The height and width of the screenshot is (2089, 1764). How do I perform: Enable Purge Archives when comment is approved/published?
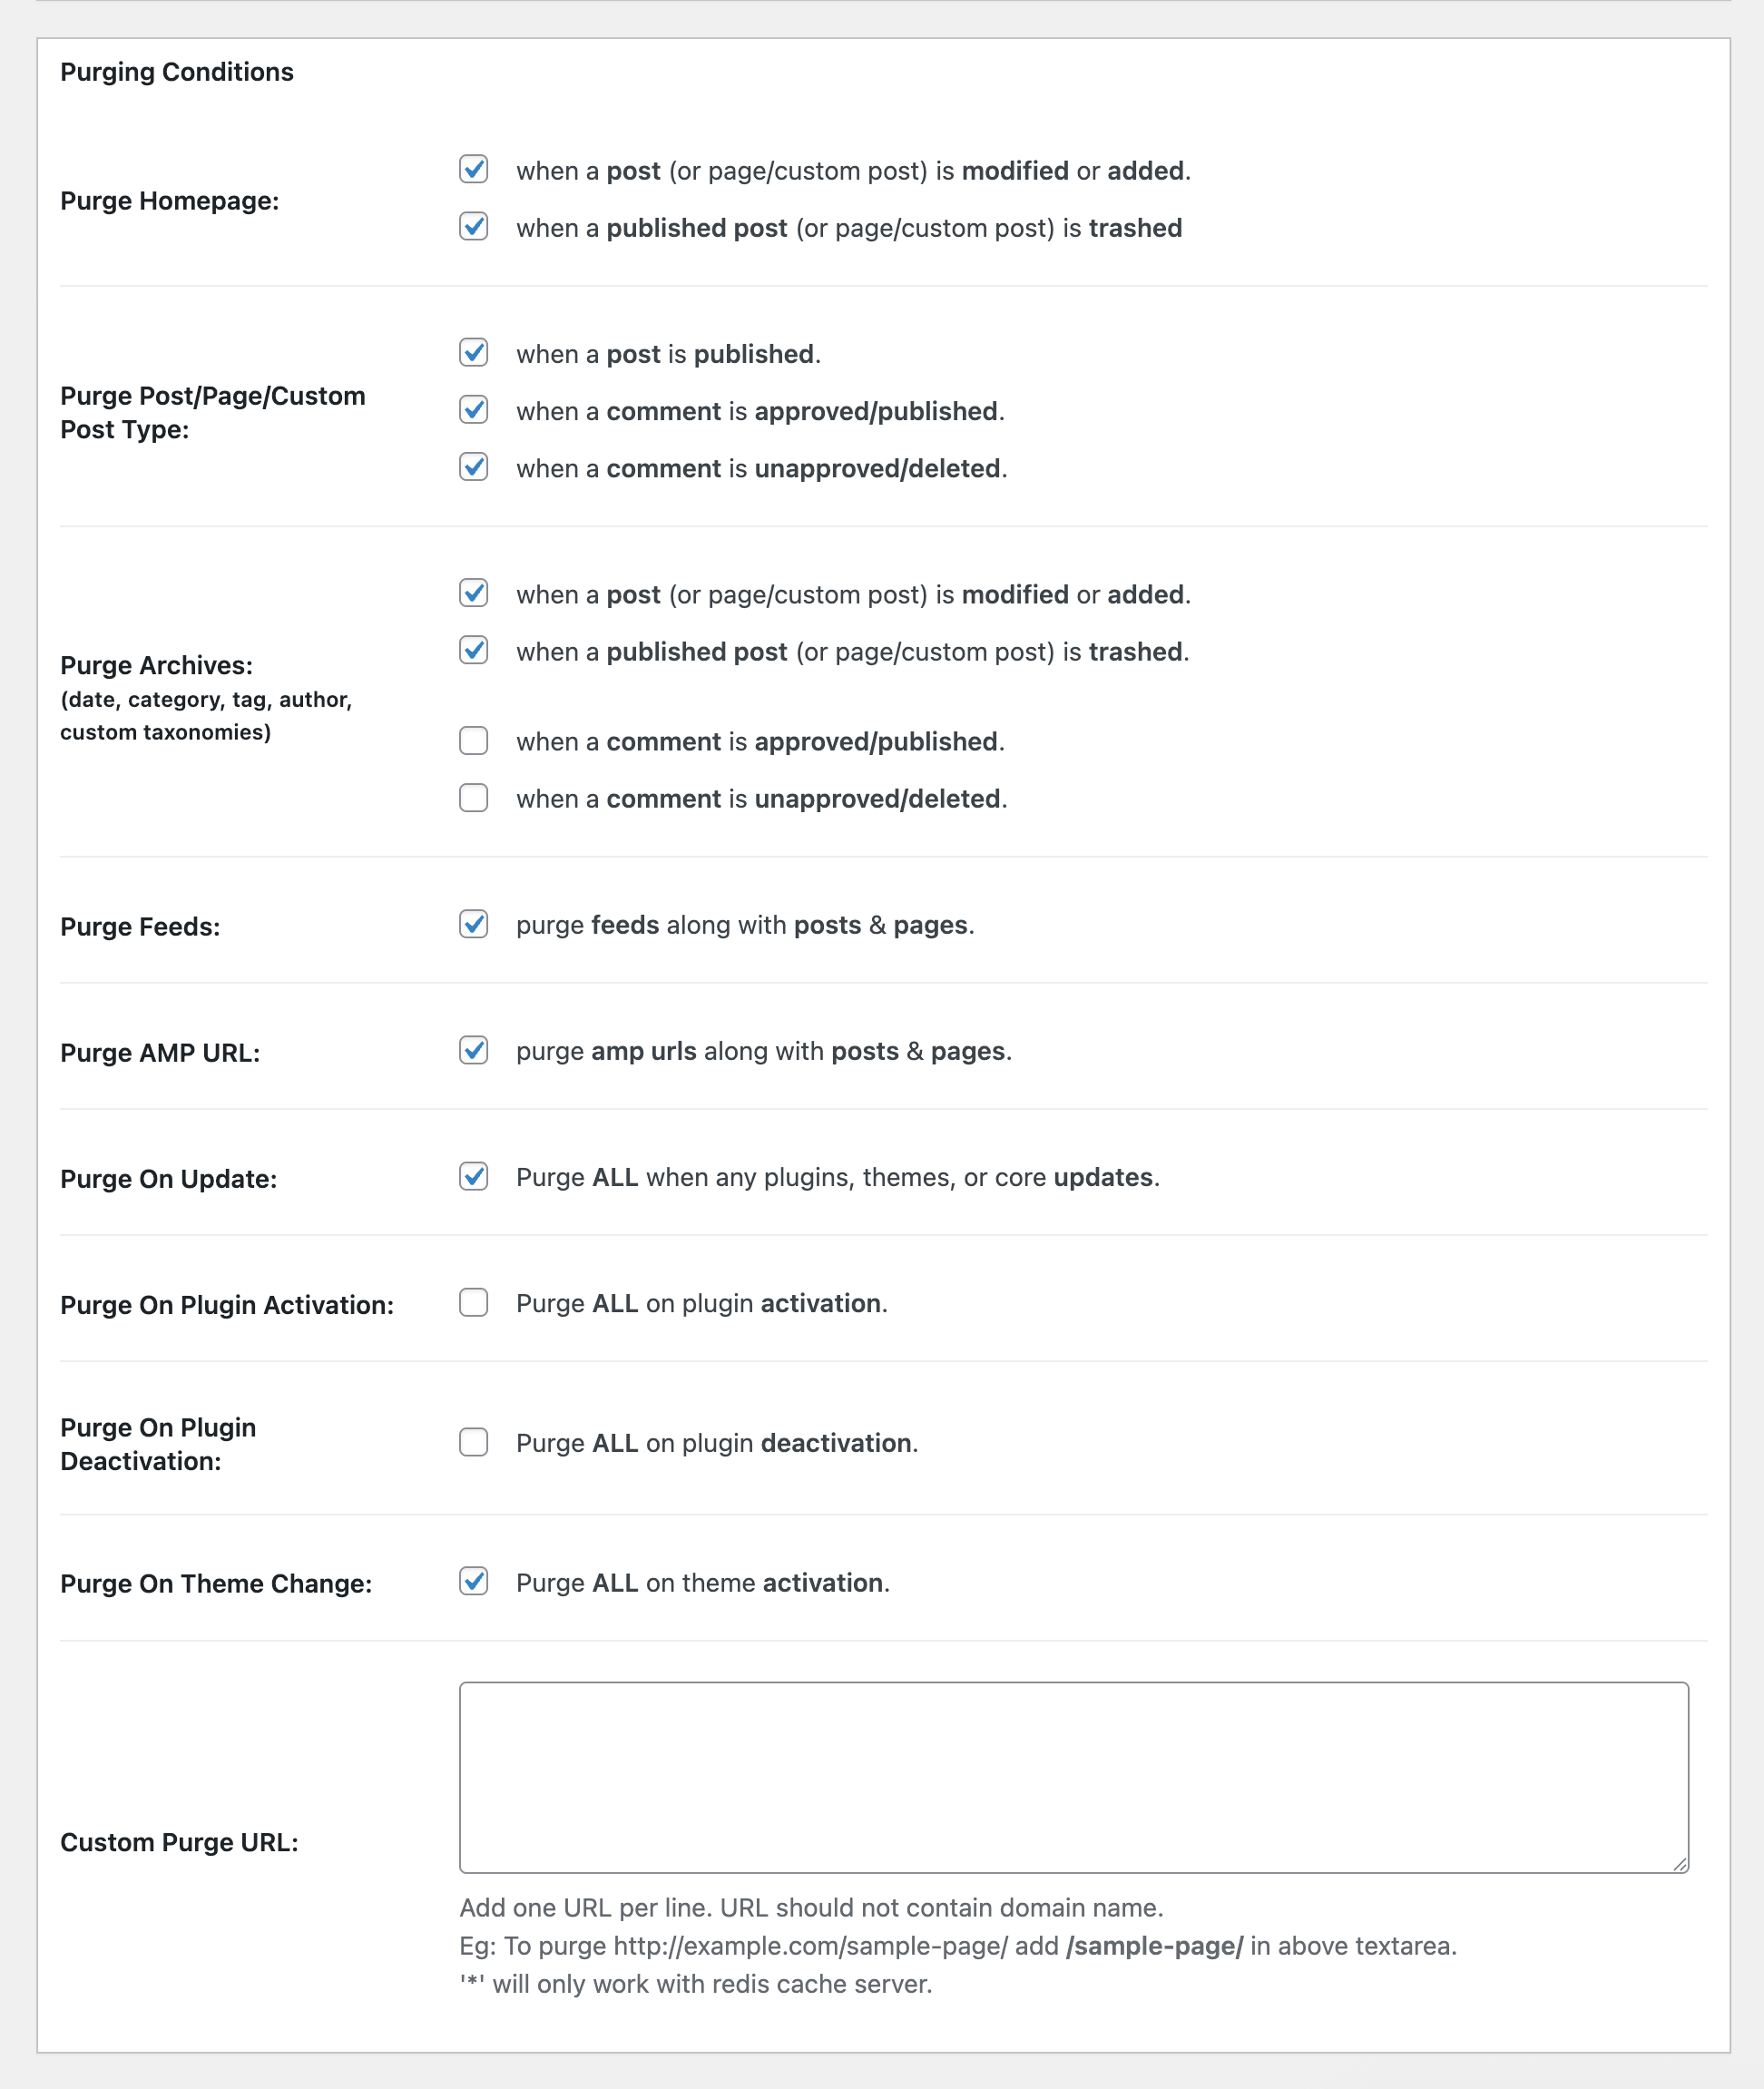click(x=473, y=740)
